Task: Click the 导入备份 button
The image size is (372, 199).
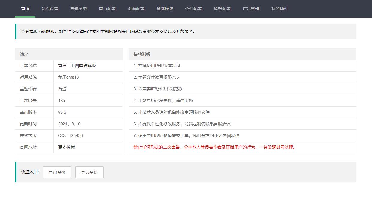Action: click(89, 172)
